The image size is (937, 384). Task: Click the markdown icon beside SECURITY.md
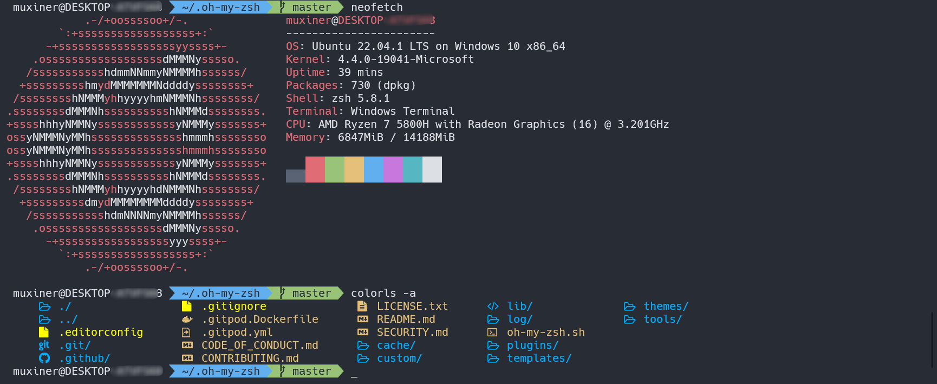click(x=363, y=332)
